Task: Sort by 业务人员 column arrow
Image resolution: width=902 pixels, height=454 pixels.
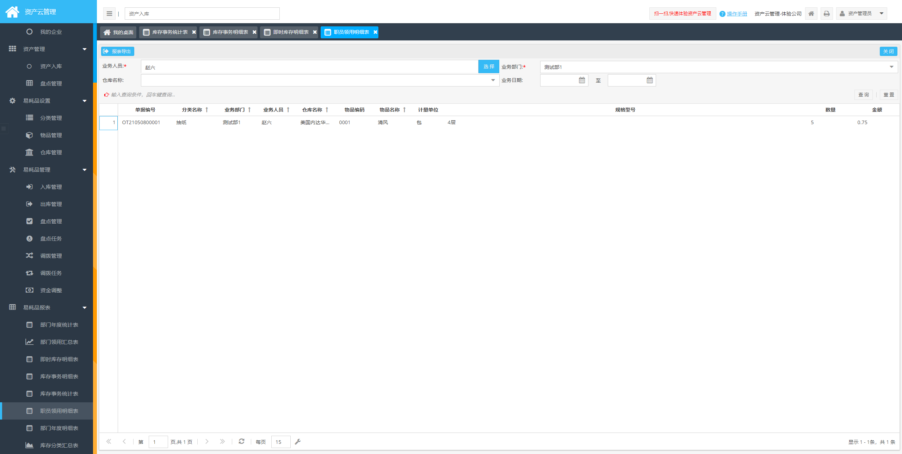Action: pyautogui.click(x=288, y=110)
